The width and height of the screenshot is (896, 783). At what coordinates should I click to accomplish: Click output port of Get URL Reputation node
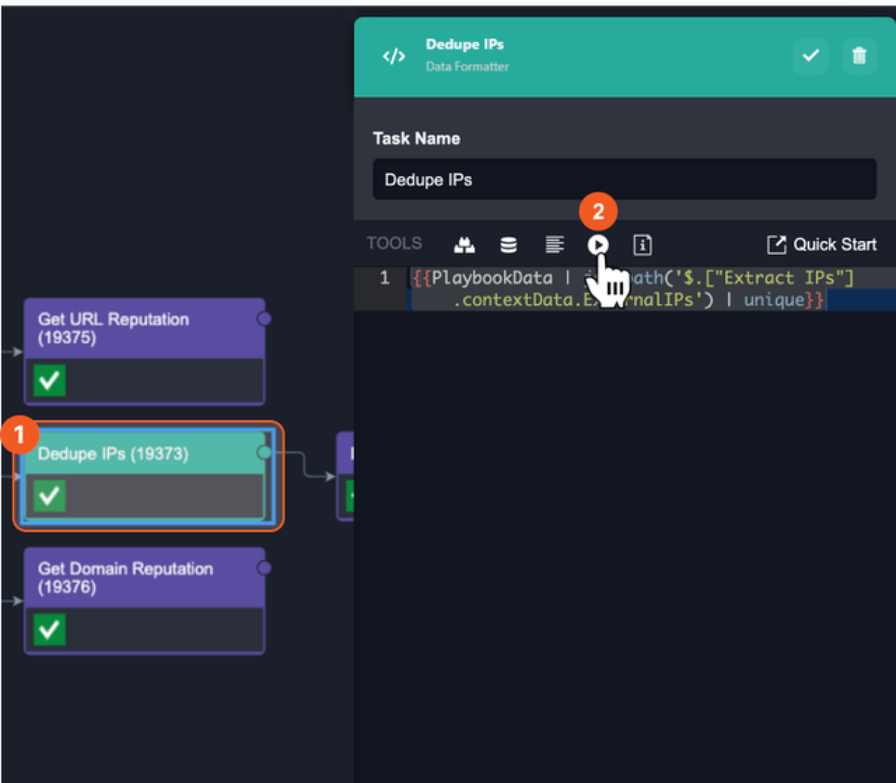tap(264, 319)
